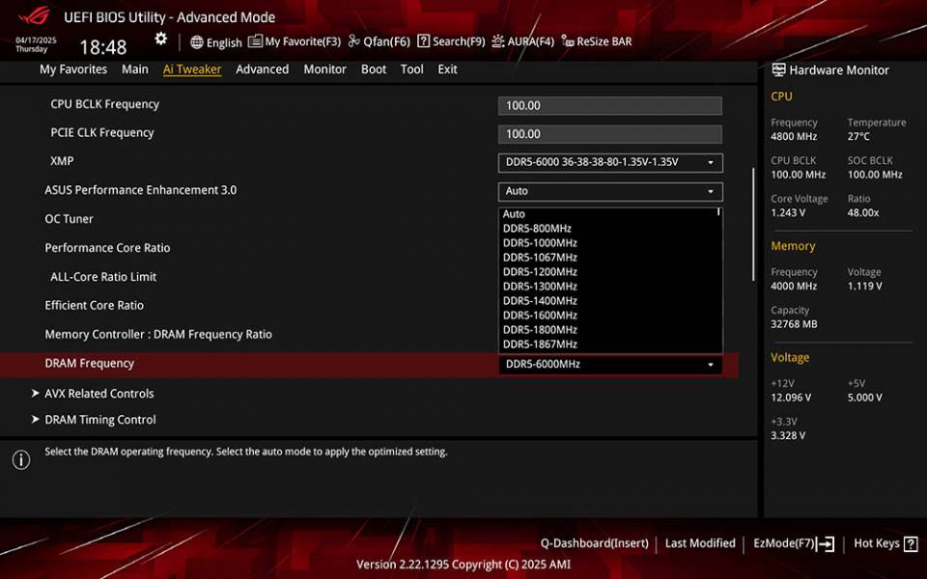Open Qfan(F6) fan control icon
Viewport: 927px width, 579px height.
[353, 41]
